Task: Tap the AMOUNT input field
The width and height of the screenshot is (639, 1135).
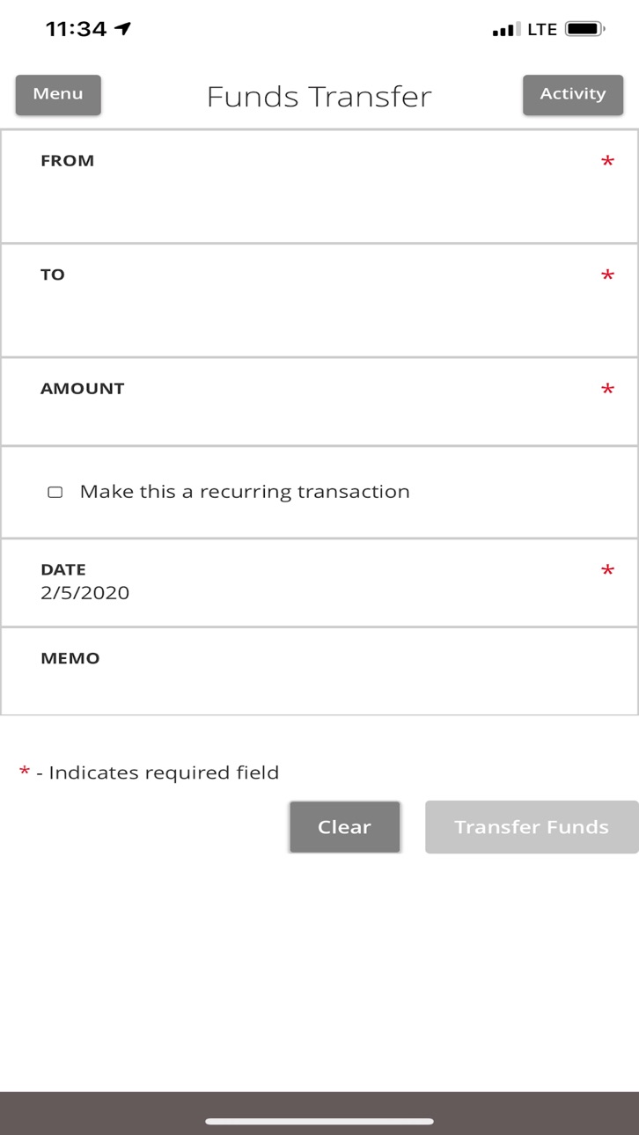Action: (x=319, y=401)
